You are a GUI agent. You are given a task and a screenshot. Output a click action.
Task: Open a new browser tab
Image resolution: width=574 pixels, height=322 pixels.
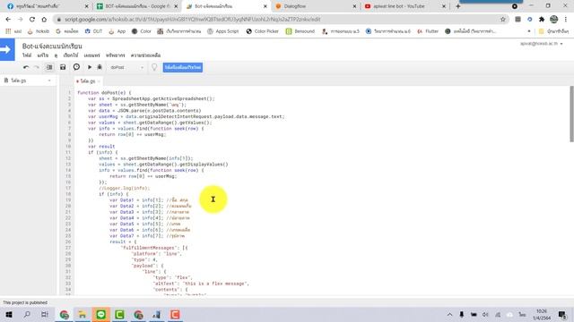click(x=457, y=6)
